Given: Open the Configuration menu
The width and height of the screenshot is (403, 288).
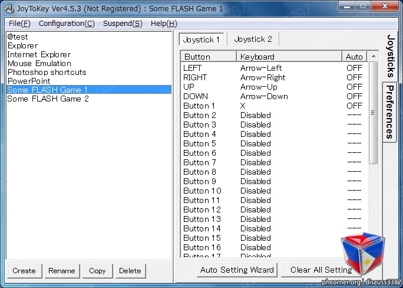Looking at the screenshot, I should pyautogui.click(x=67, y=24).
